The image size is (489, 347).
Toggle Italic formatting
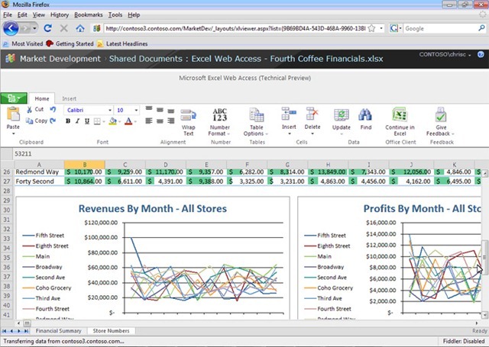tap(77, 121)
